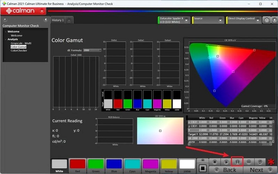
Task: Click the Current Reading heading
Action: (x=67, y=121)
